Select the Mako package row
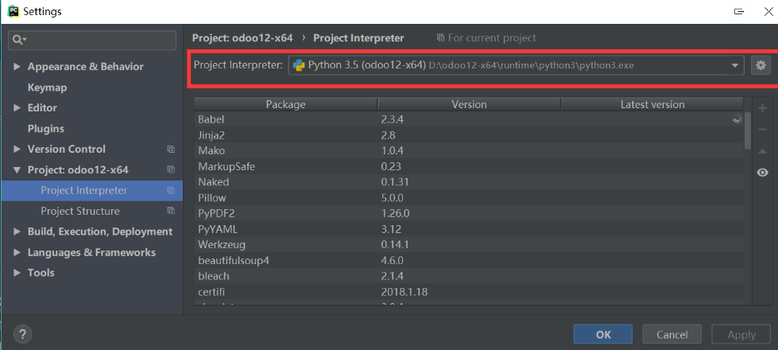 469,151
